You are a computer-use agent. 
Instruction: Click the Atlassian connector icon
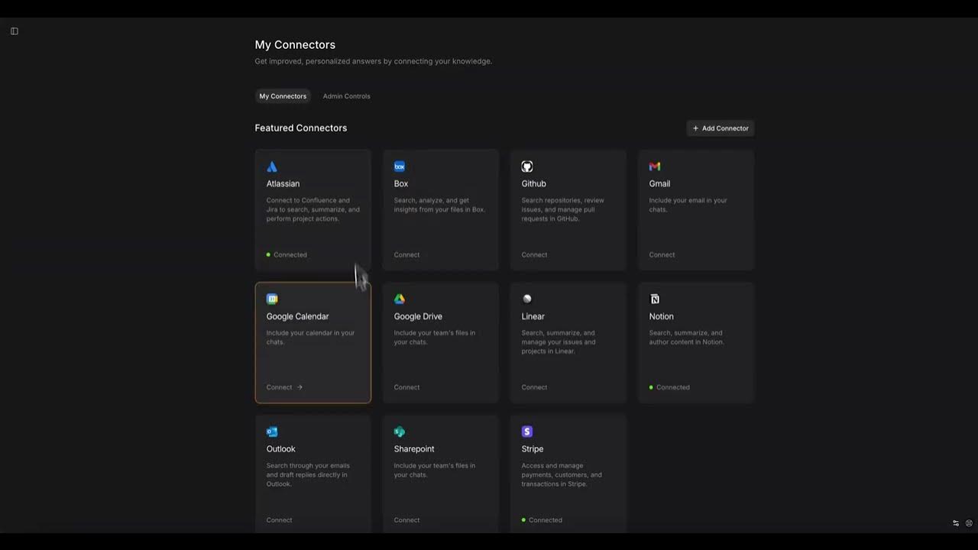(272, 167)
